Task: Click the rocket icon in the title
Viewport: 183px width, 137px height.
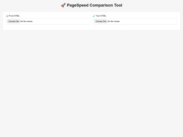Action: [63, 5]
